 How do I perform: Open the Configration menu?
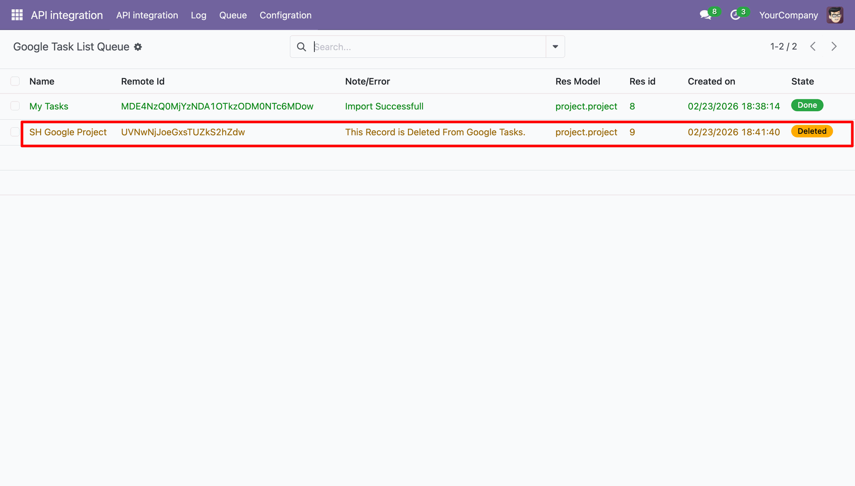point(285,15)
